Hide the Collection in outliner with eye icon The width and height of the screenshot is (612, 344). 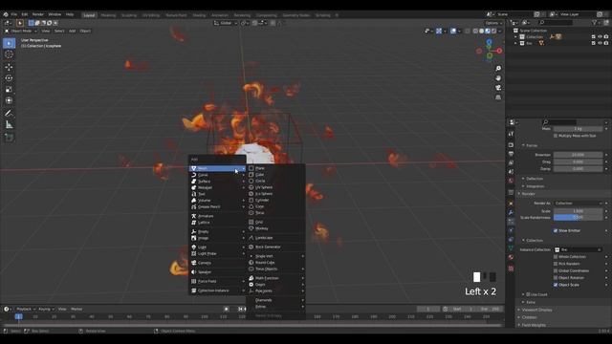tap(600, 36)
